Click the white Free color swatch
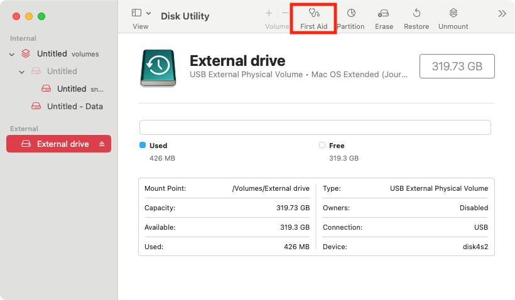Screen dimensions: 515x300 (x=322, y=145)
